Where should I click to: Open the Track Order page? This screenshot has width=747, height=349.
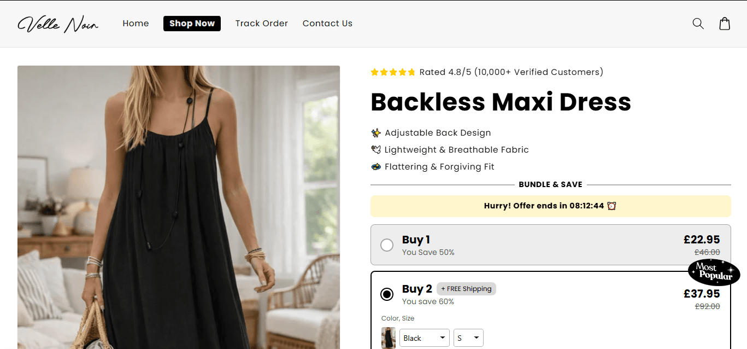point(261,24)
